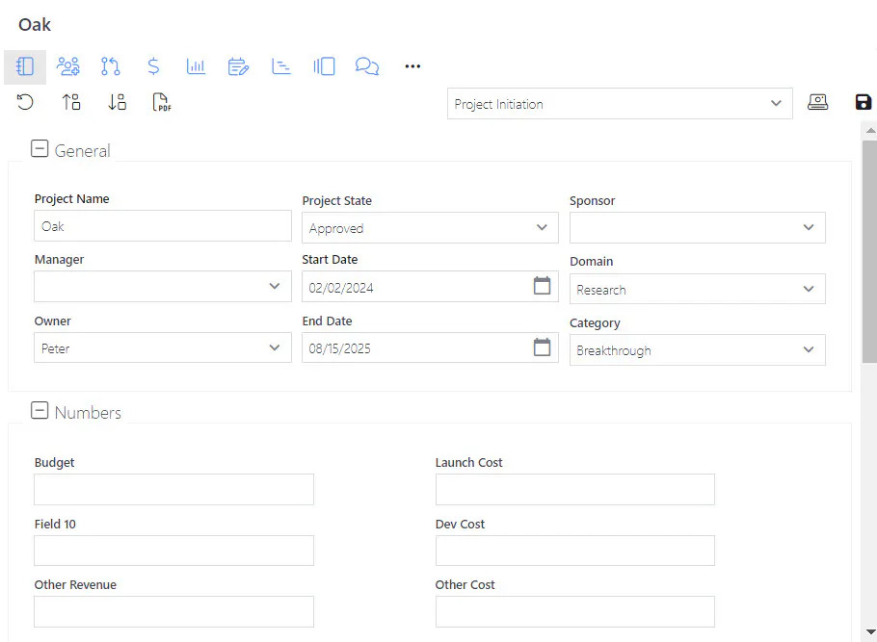Open the financials dollar icon
877x642 pixels.
coord(153,66)
